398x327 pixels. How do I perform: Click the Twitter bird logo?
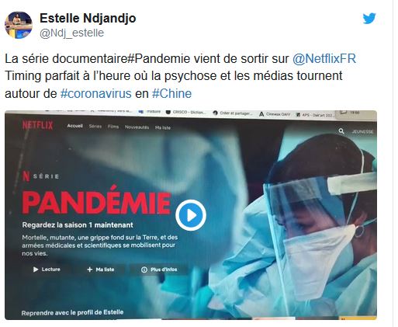(x=369, y=19)
